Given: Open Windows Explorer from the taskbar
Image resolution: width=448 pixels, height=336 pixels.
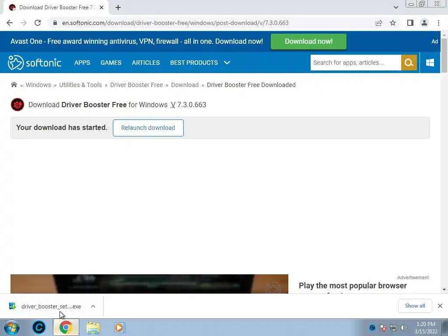Looking at the screenshot, I should (93, 327).
